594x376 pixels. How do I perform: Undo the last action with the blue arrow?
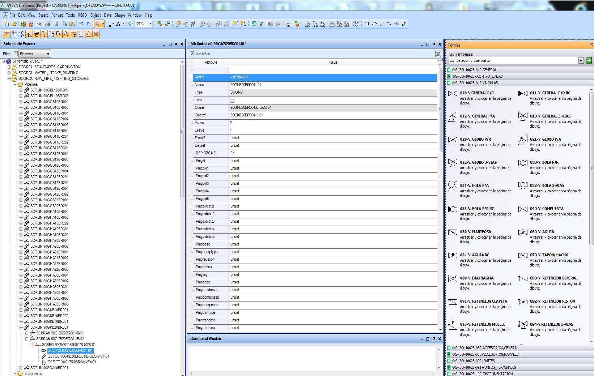coord(81,24)
